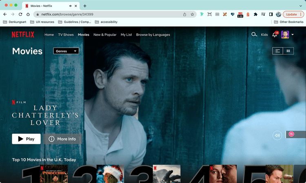The image size is (306, 183).
Task: Close the Movies - Netflix tab
Action: (76, 6)
